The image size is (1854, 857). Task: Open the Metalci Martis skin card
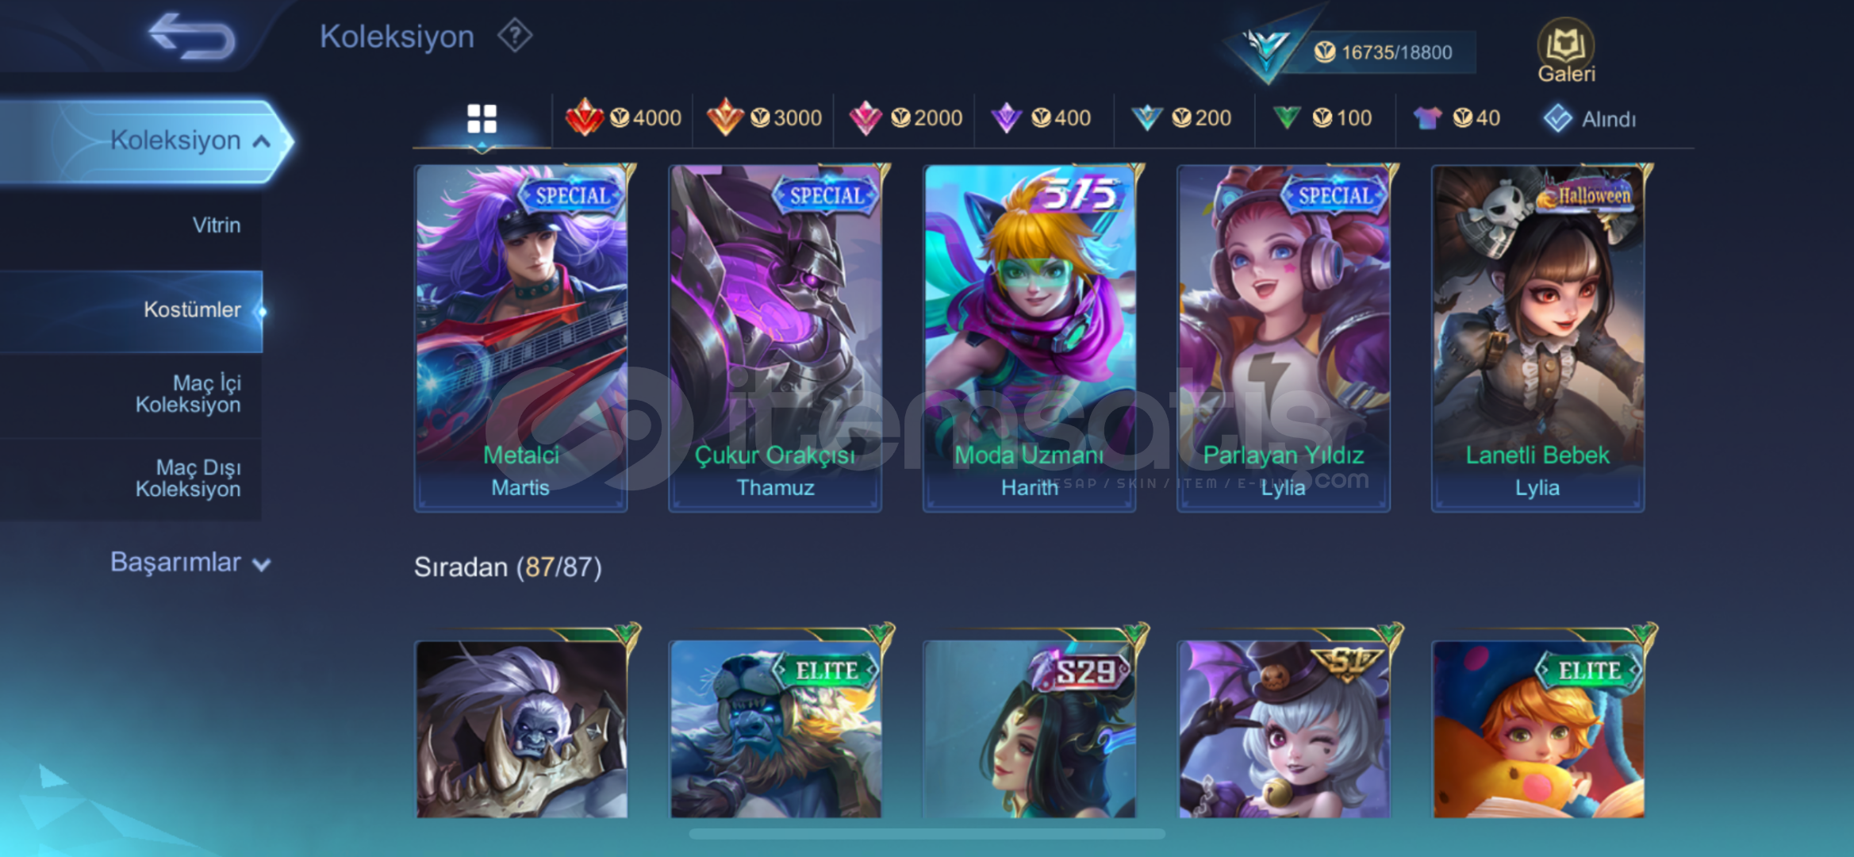click(521, 337)
